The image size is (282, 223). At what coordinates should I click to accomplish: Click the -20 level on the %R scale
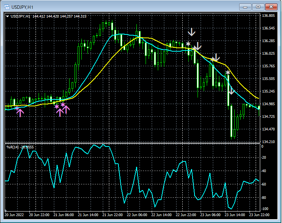[x=264, y=158]
